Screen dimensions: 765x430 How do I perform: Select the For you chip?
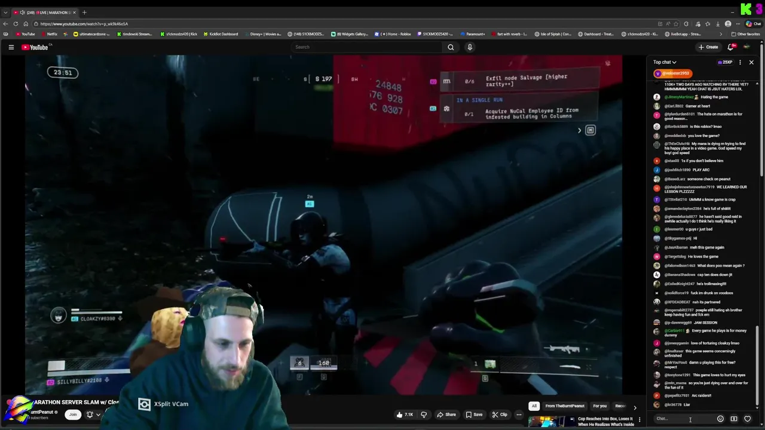(x=599, y=406)
